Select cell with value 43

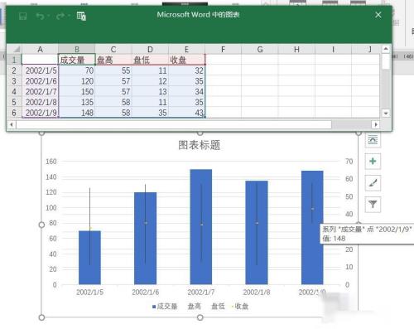click(186, 113)
